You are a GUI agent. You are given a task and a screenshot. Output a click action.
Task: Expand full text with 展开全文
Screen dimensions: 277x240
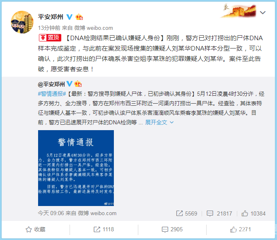pos(159,122)
